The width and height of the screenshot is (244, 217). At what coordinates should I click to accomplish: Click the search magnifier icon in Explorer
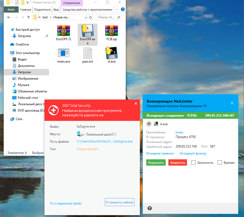tap(119, 17)
